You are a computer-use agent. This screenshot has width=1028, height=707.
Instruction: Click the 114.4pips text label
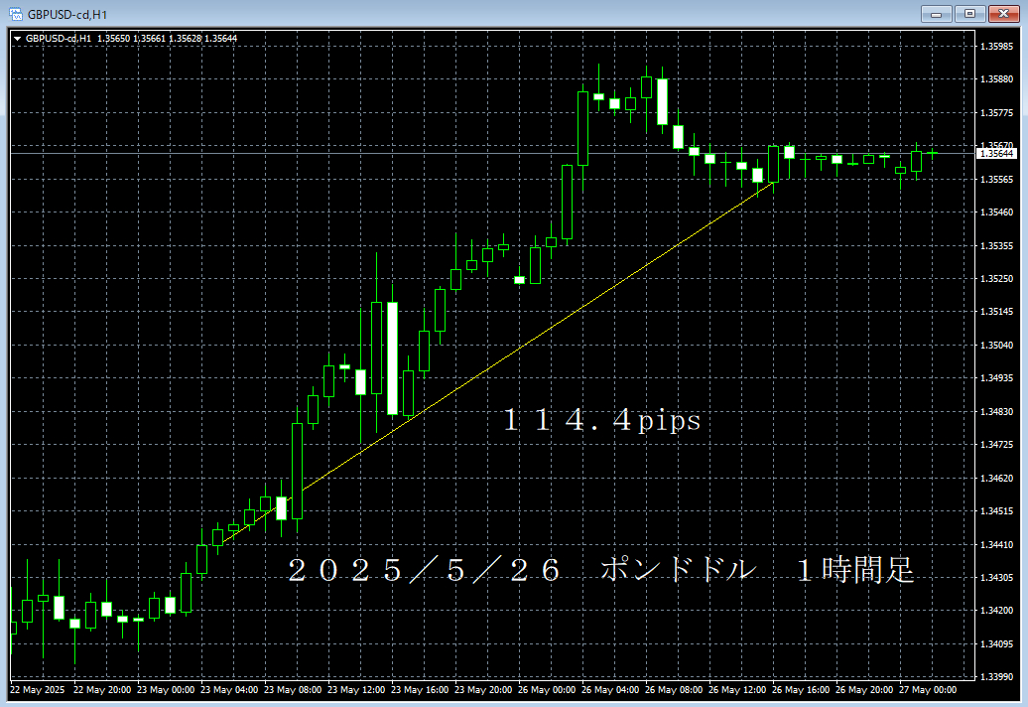[x=601, y=421]
